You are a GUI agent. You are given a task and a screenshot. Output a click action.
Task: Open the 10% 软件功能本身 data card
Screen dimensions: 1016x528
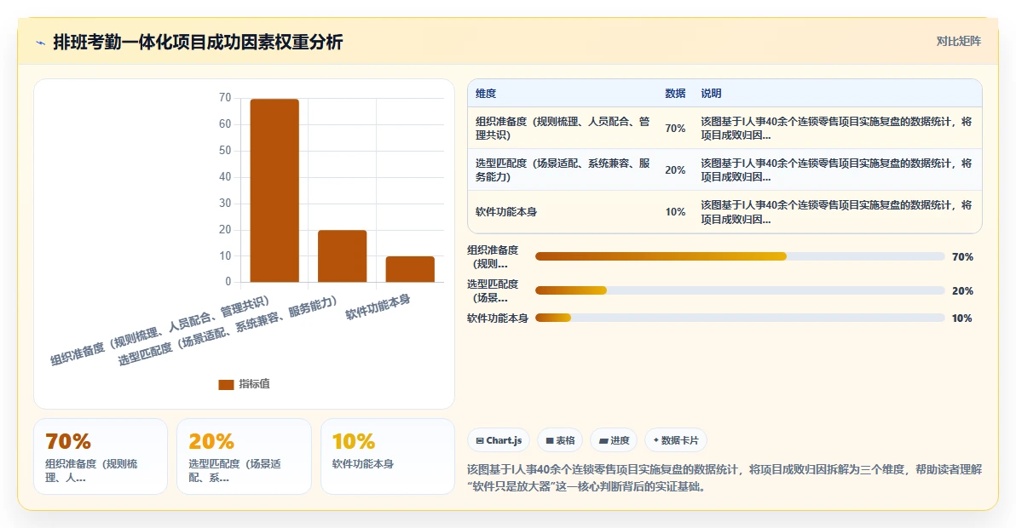point(388,456)
